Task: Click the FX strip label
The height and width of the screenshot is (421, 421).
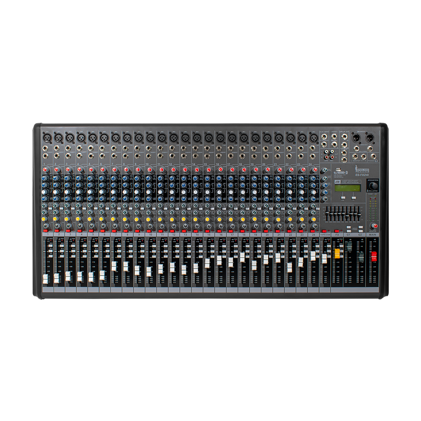Action: pos(337,235)
